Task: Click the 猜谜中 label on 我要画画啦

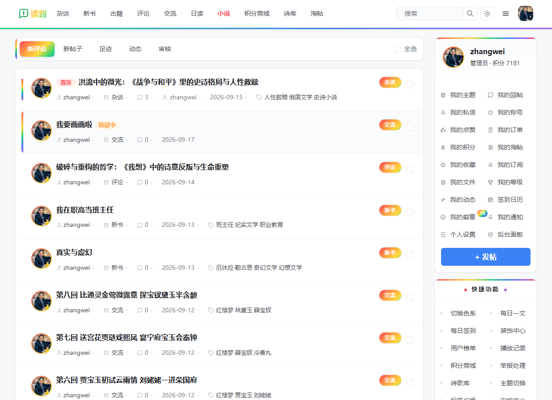Action: click(x=107, y=125)
